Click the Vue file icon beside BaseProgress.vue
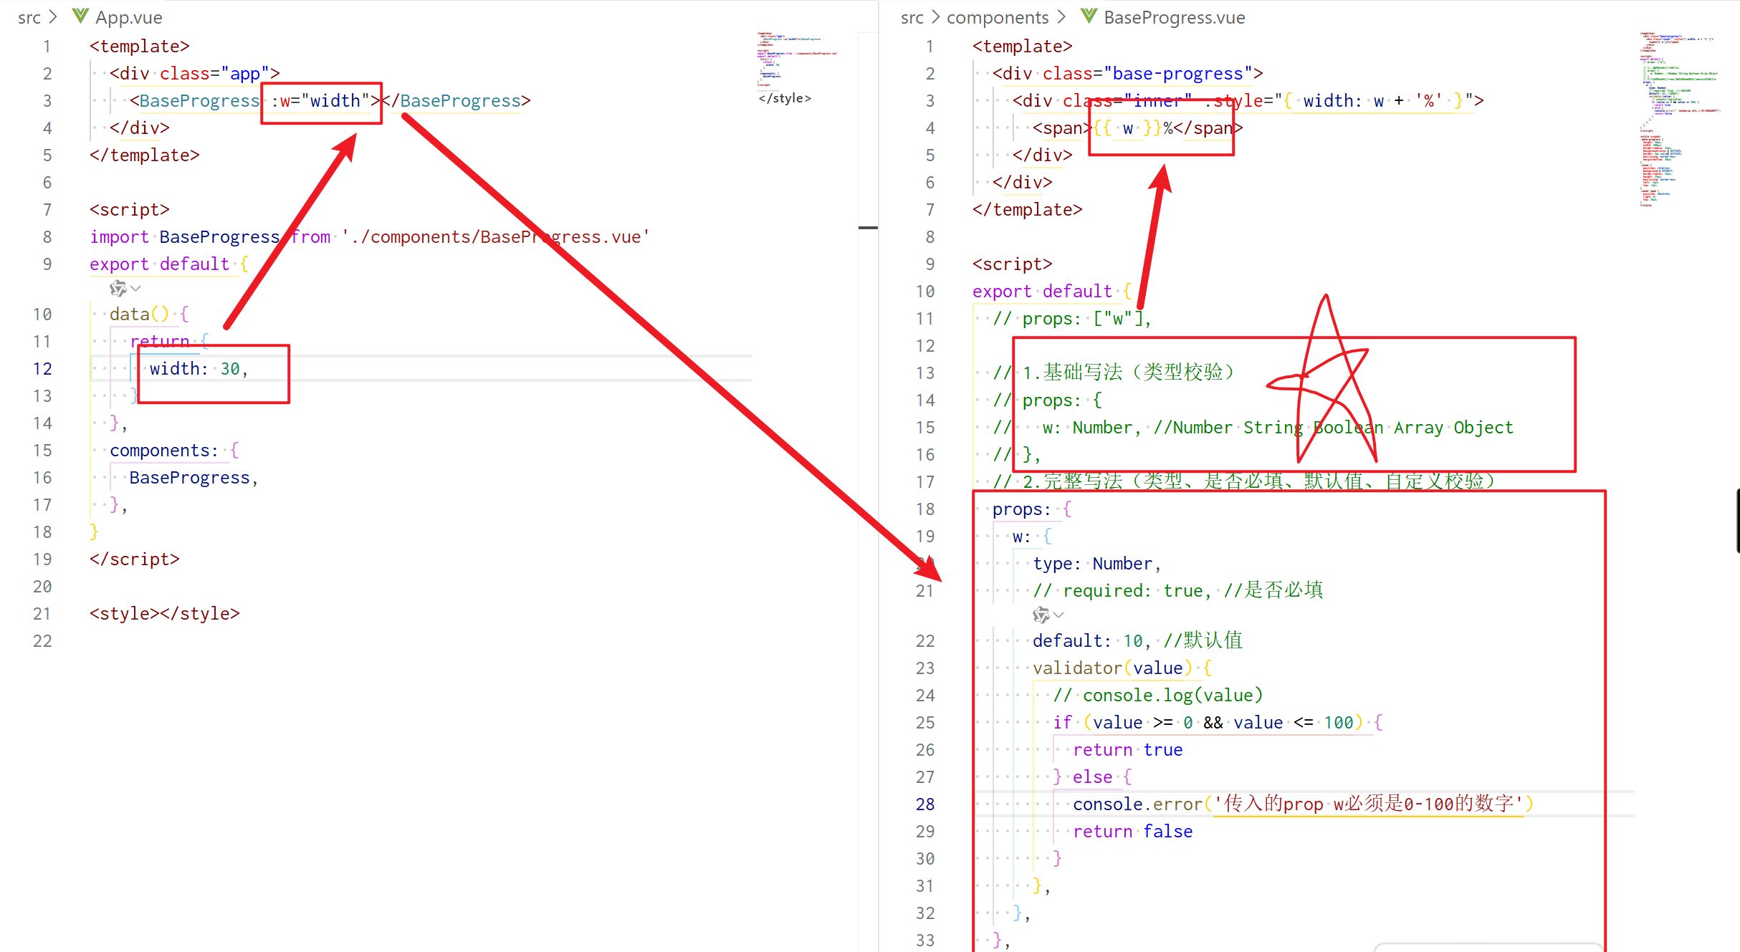The height and width of the screenshot is (952, 1740). 1089,16
